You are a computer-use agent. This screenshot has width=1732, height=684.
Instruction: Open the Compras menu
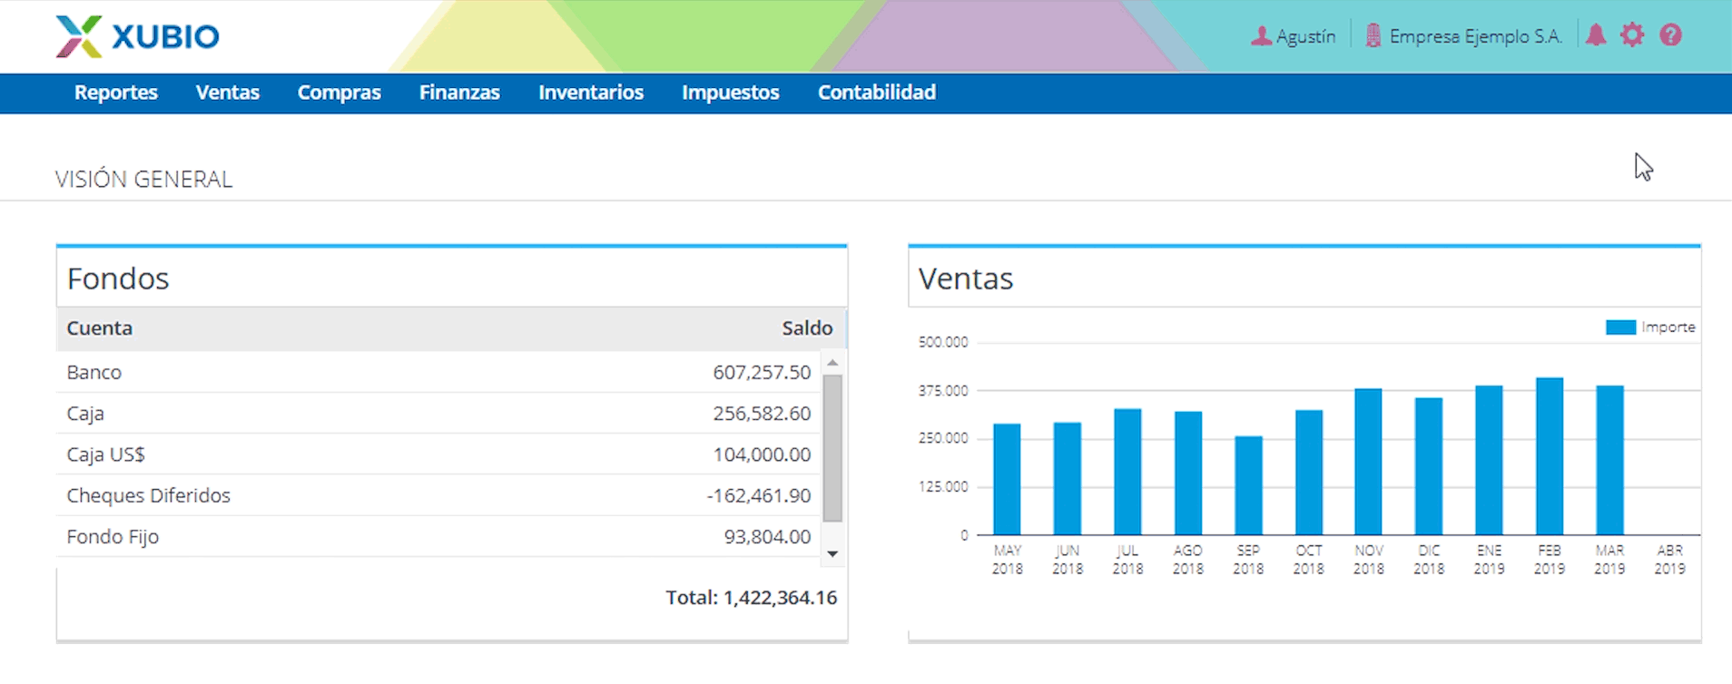click(x=340, y=93)
